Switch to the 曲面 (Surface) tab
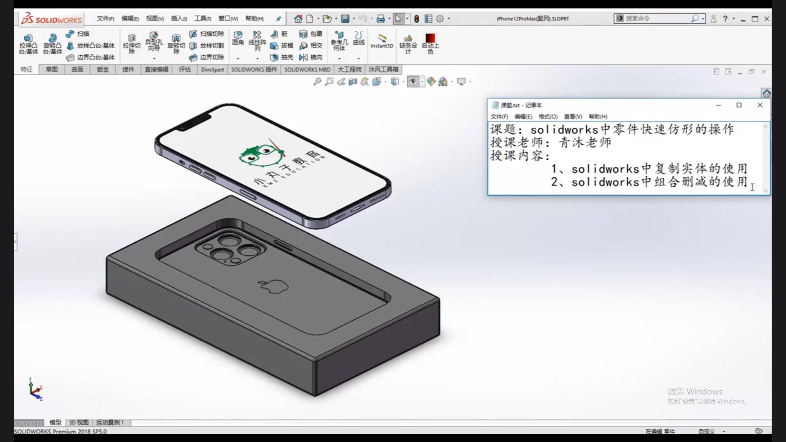786x442 pixels. [x=77, y=69]
